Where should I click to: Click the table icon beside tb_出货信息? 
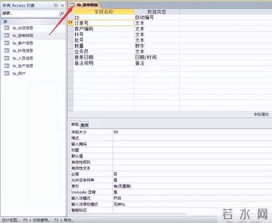pyautogui.click(x=7, y=28)
